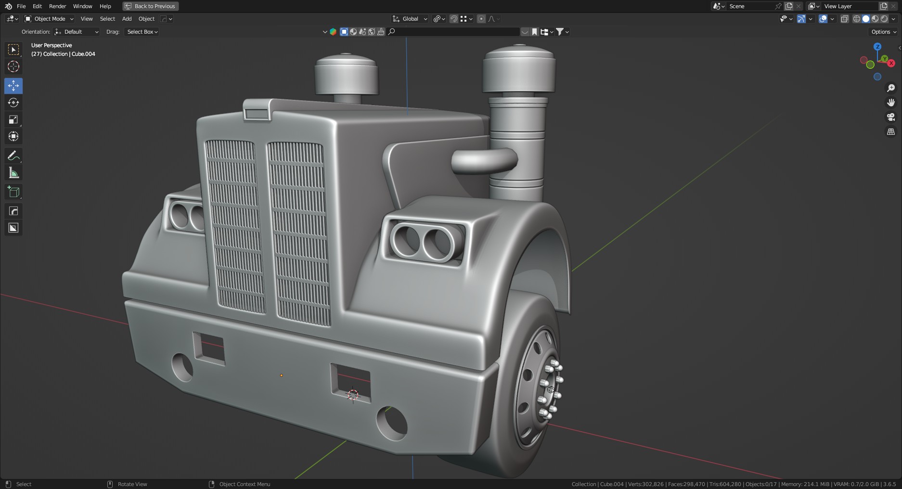This screenshot has height=489, width=902.
Task: Switch to wireframe shading
Action: coord(857,19)
